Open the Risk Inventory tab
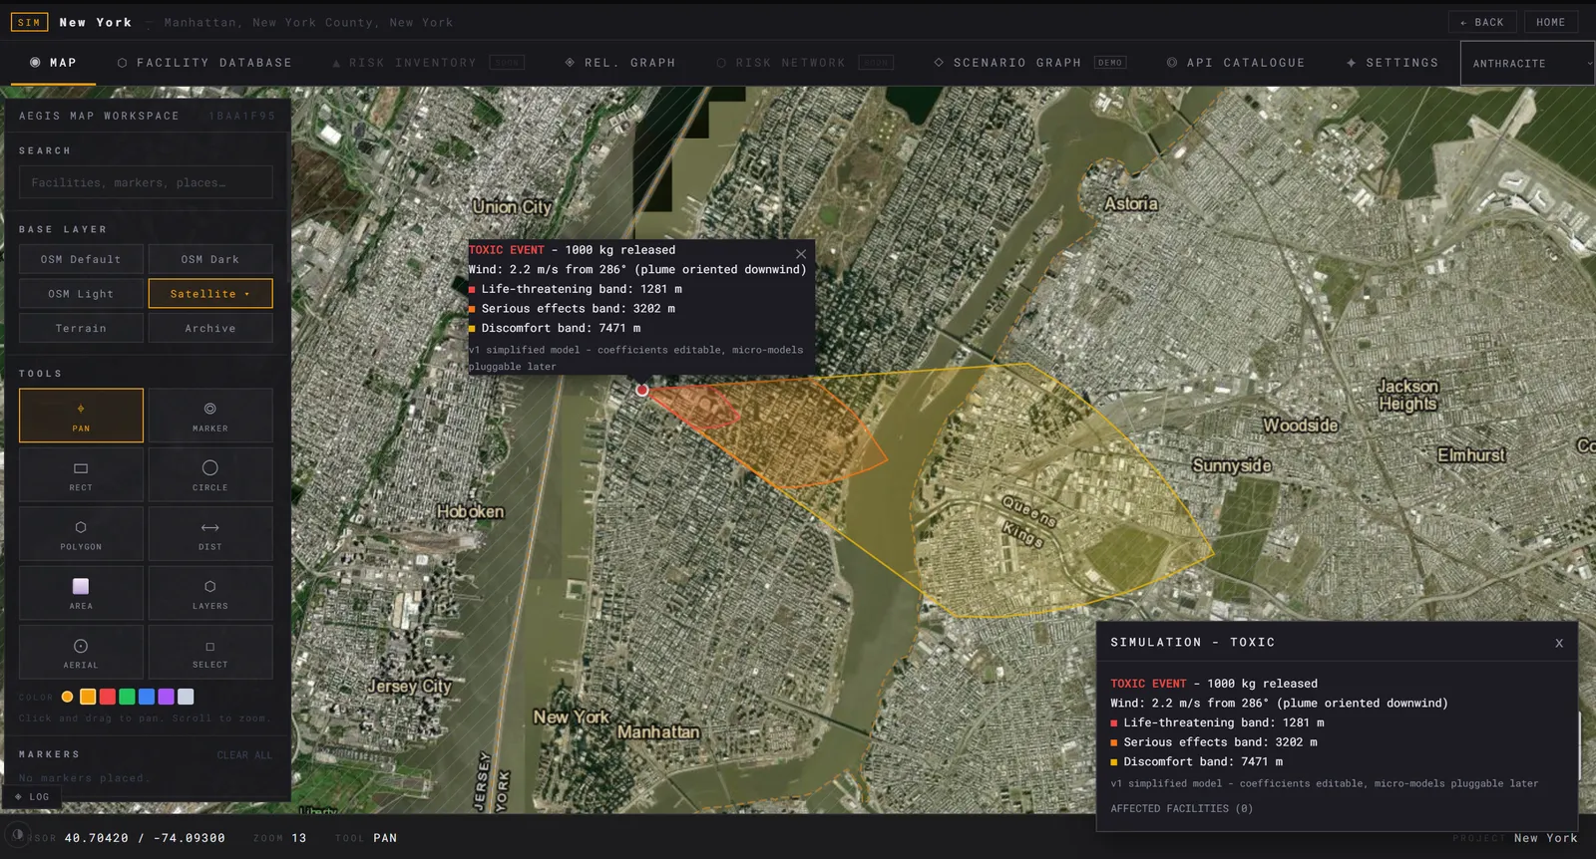 coord(427,63)
